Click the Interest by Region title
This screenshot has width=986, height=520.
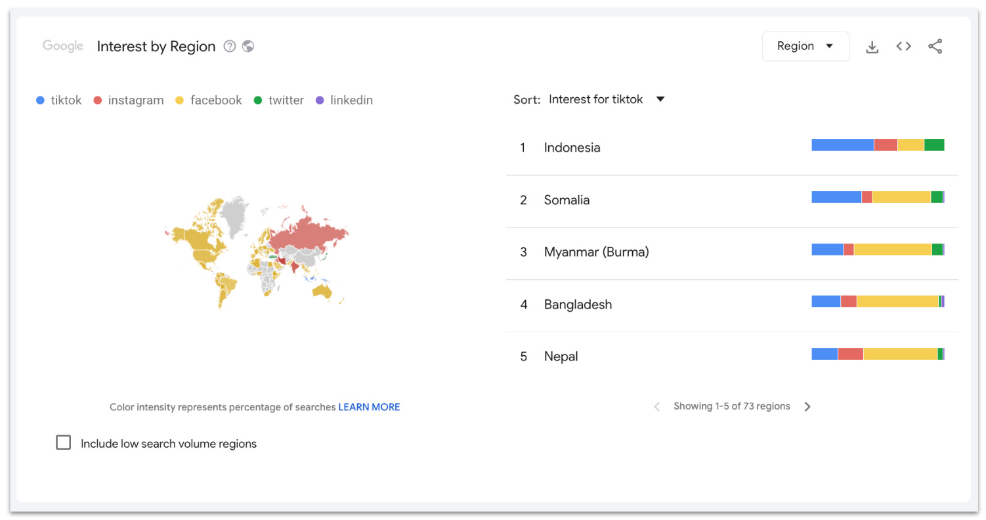(x=156, y=47)
